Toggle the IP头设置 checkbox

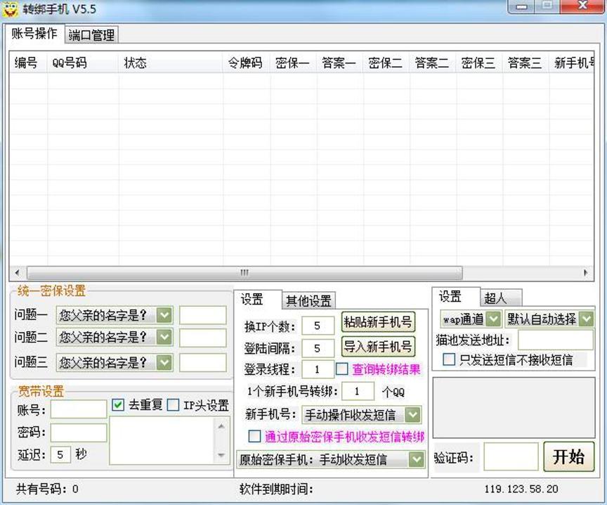pos(173,405)
